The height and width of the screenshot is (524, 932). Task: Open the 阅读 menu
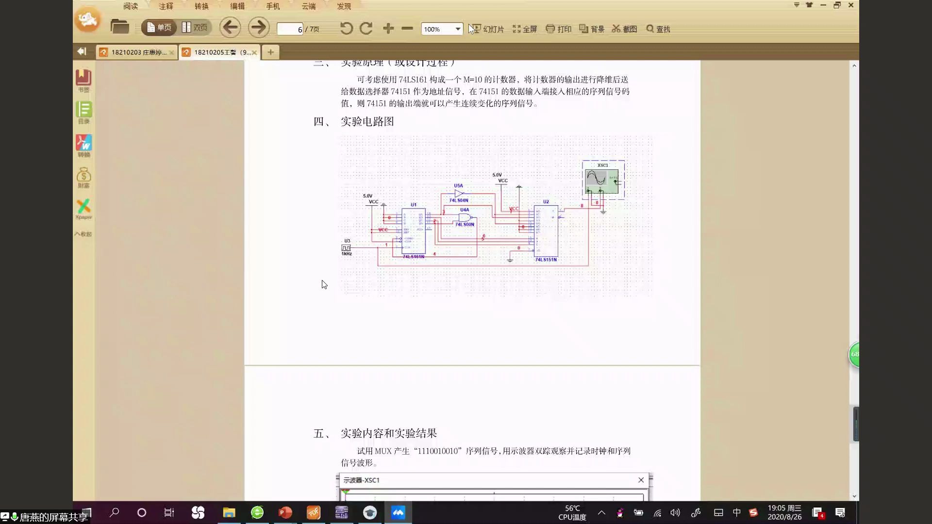pos(131,6)
